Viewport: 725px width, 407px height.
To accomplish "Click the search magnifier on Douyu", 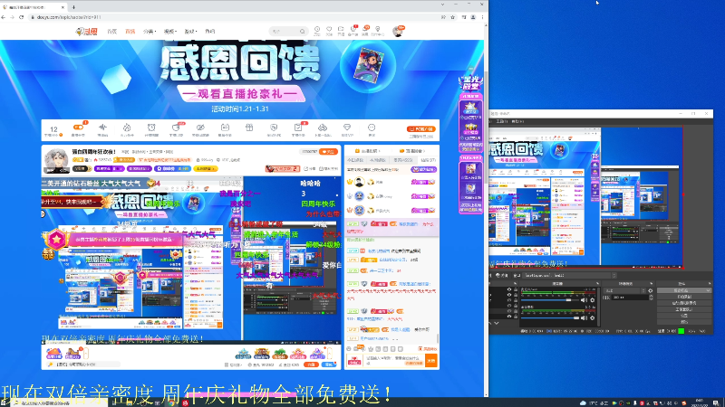I will tap(303, 32).
